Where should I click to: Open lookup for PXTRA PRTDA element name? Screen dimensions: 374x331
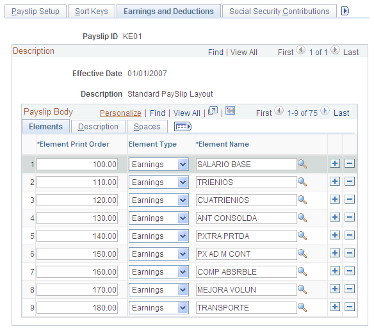(302, 236)
